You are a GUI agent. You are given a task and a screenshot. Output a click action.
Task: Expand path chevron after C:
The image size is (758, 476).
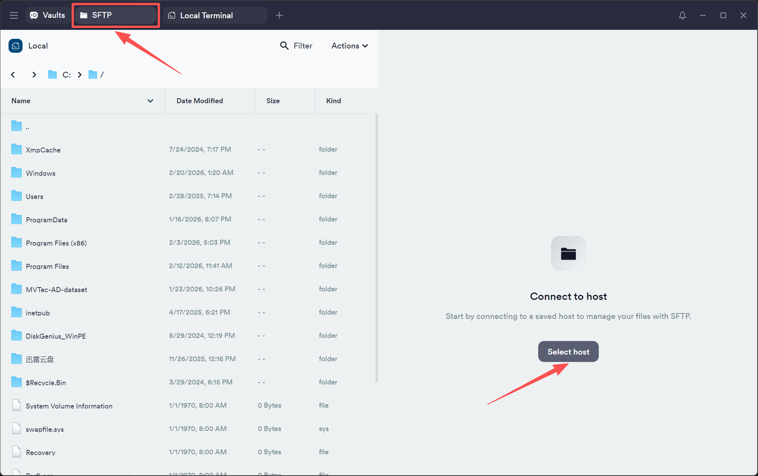pos(80,74)
